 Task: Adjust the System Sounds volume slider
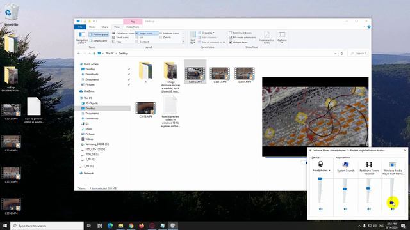pyautogui.click(x=345, y=189)
